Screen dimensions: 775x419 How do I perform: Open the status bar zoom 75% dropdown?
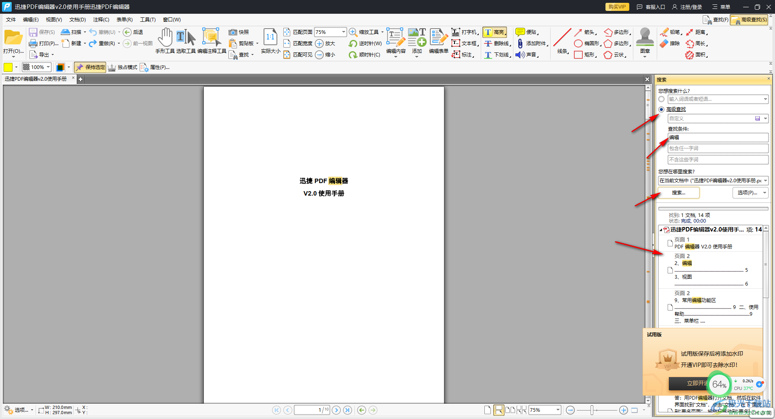[x=558, y=410]
